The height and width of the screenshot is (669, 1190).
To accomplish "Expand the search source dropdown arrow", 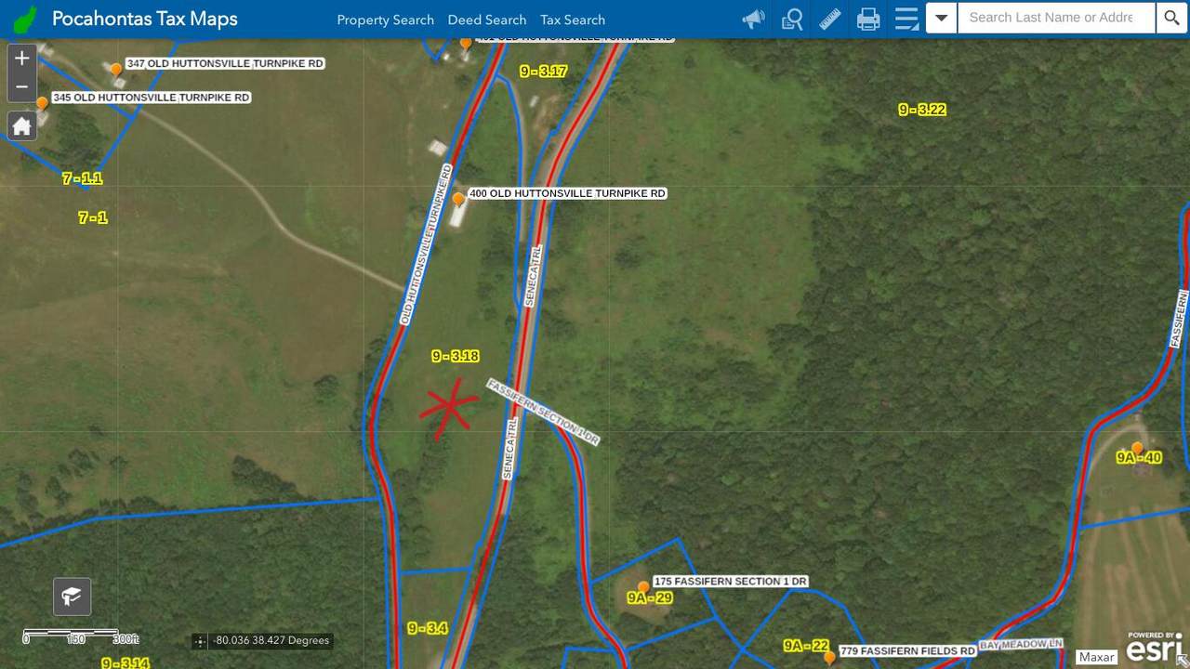I will [942, 18].
